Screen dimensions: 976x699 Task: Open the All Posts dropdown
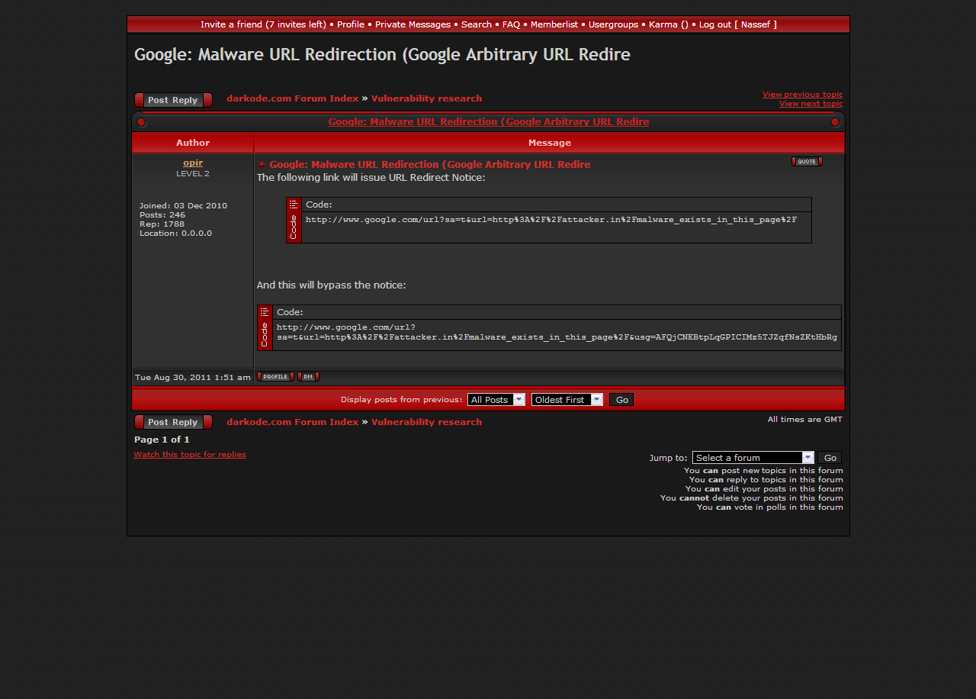pos(496,400)
